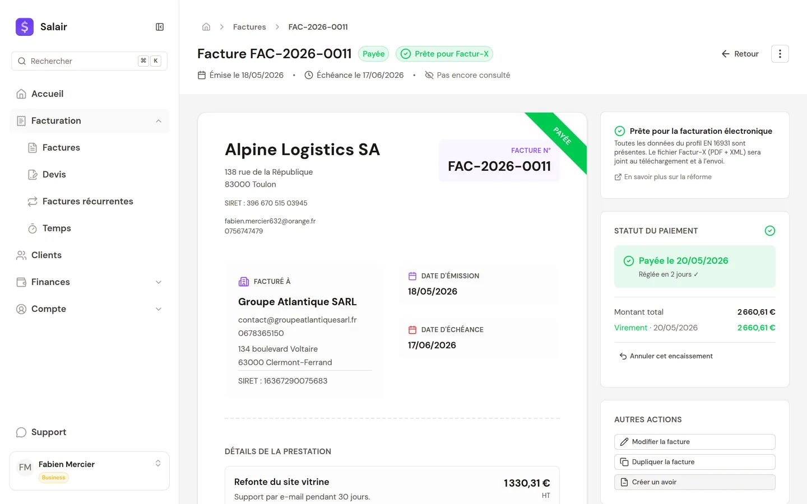Click the 1 330,31 € line amount
This screenshot has height=504, width=807.
click(x=527, y=483)
